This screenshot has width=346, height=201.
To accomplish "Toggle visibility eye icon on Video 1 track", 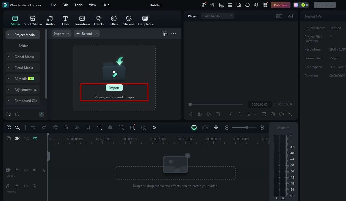I will (35, 170).
